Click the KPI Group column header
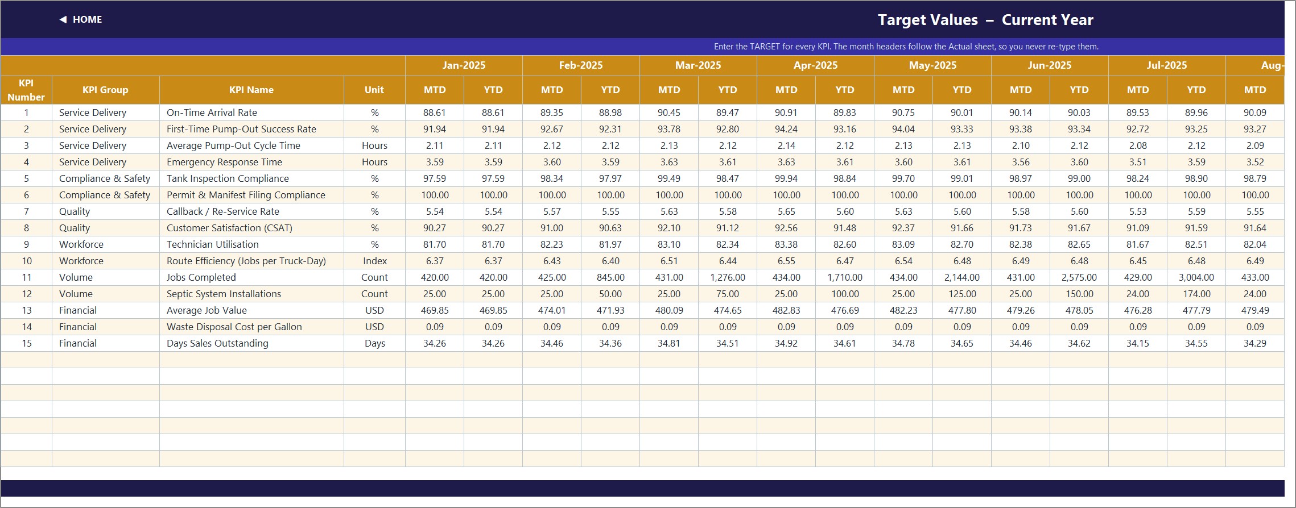Viewport: 1296px width, 508px height. (x=105, y=90)
